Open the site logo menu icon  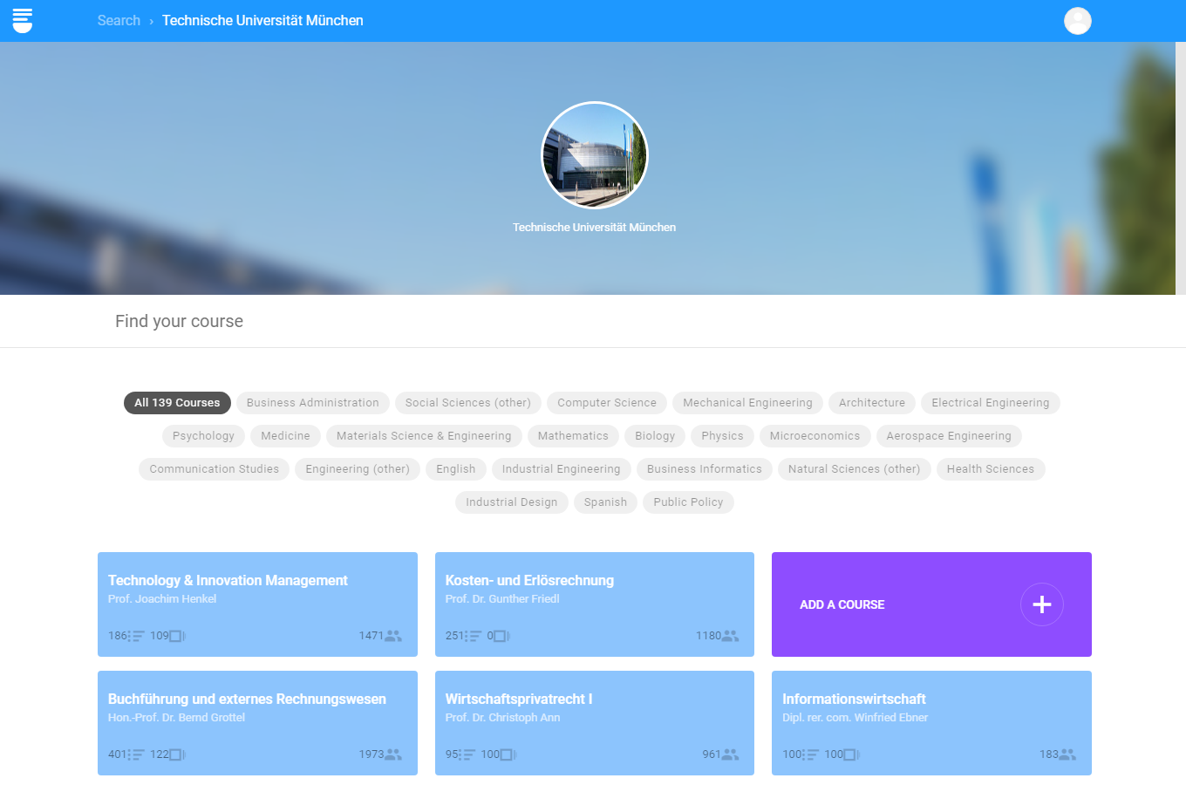(x=23, y=20)
